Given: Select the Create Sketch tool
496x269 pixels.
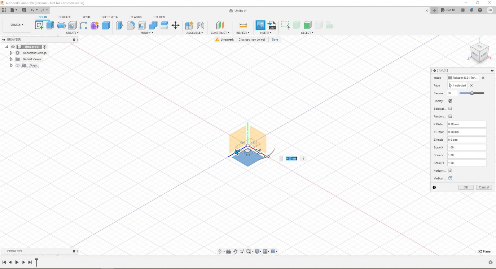Looking at the screenshot, I should [39, 25].
